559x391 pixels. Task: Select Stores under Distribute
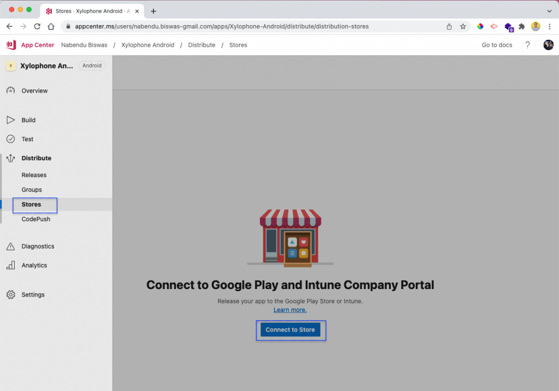tap(31, 204)
